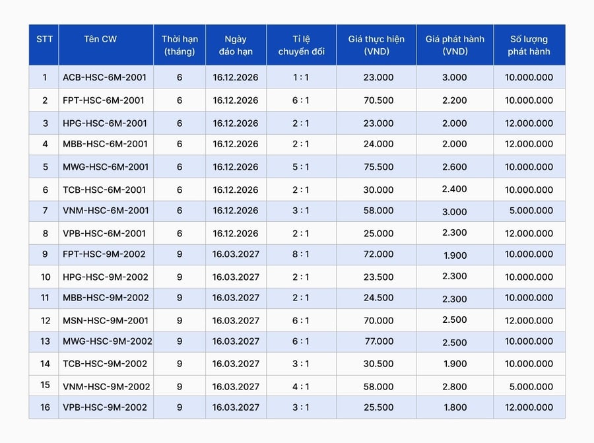This screenshot has height=443, width=594.
Task: Select the FPT-HSC-6M-2001 row name
Action: tap(104, 100)
